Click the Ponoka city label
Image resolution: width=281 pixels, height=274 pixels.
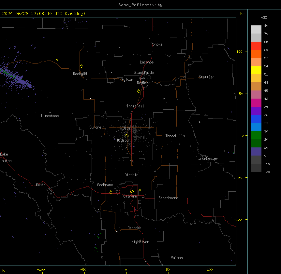point(156,44)
